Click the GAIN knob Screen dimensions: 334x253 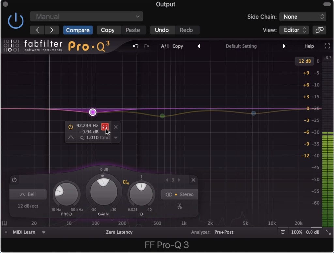(x=103, y=192)
